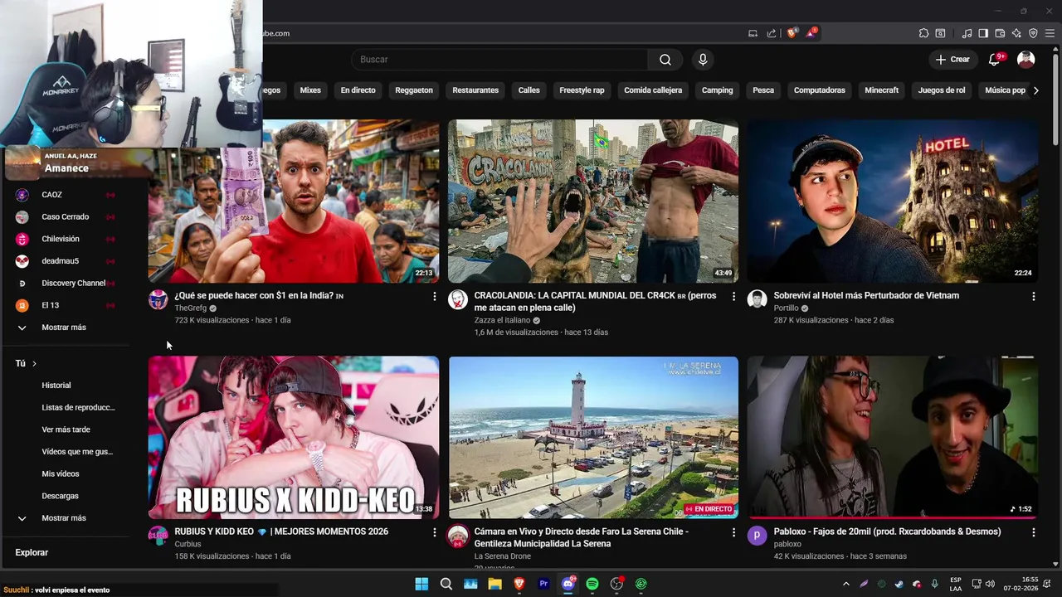Open options for Cracolandia video
Screen dimensions: 1062x597
click(x=733, y=296)
